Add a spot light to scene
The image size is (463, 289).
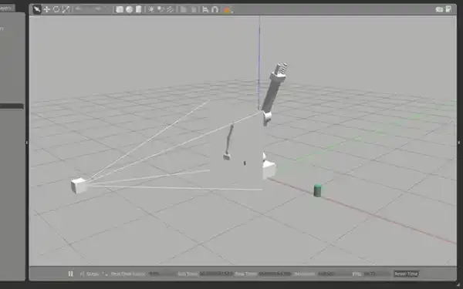161,9
